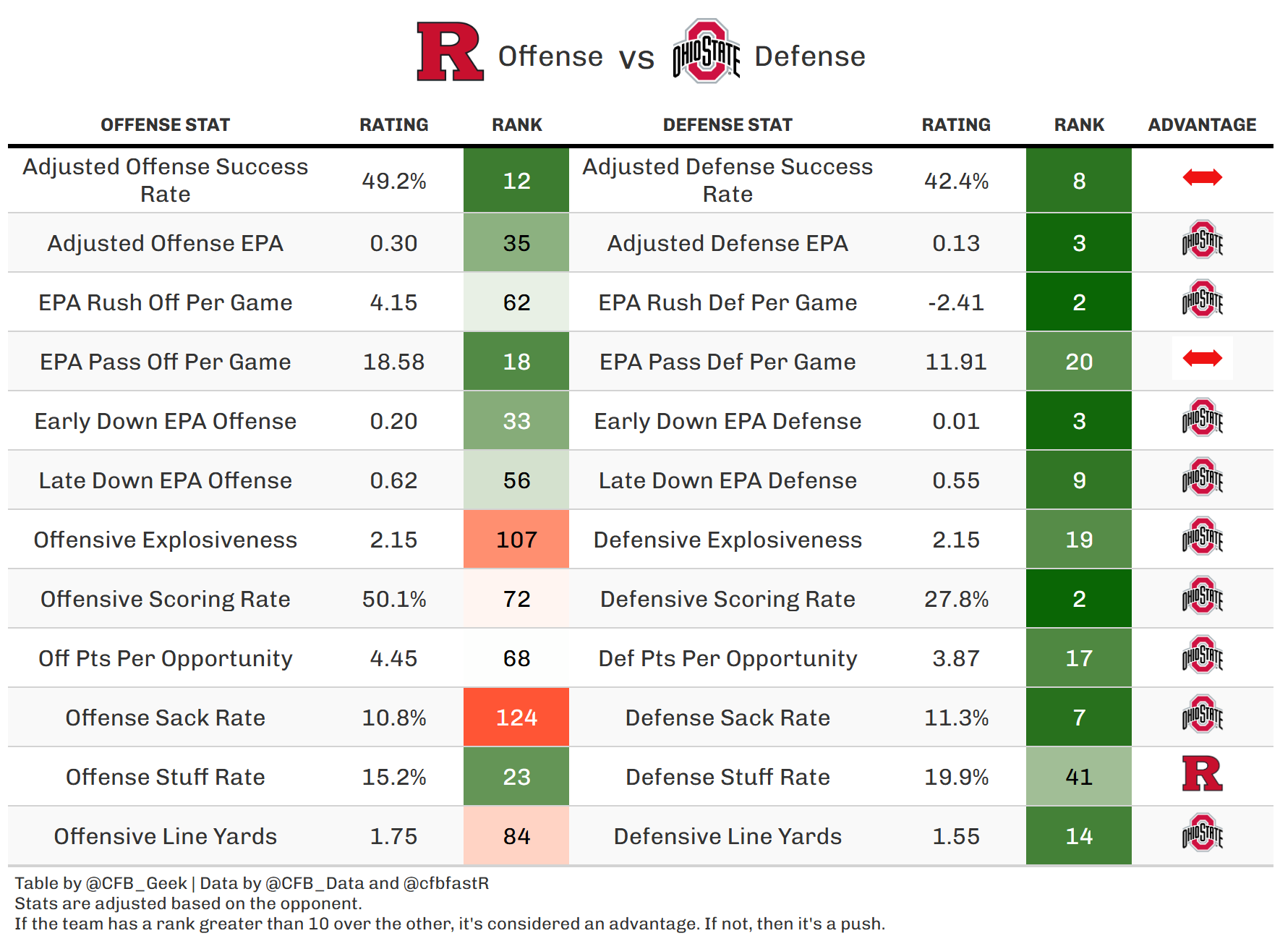Click the OFFENSE STAT column header

click(x=165, y=125)
